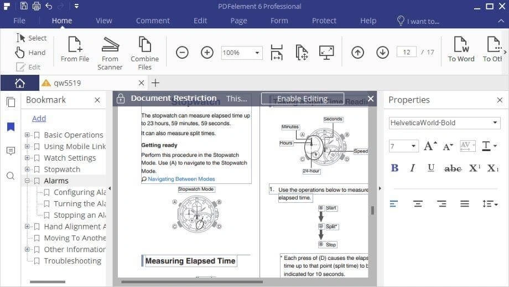The width and height of the screenshot is (509, 287).
Task: Open the File menu
Action: point(19,21)
